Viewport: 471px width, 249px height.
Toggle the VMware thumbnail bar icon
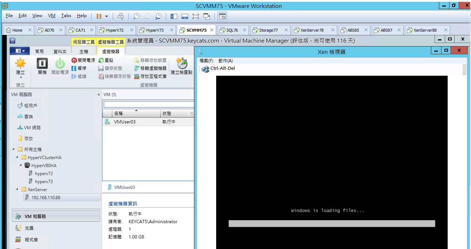click(185, 16)
